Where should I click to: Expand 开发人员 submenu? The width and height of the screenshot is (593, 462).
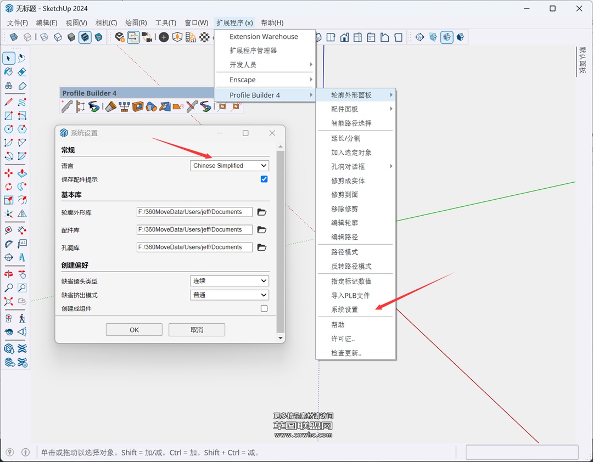265,65
